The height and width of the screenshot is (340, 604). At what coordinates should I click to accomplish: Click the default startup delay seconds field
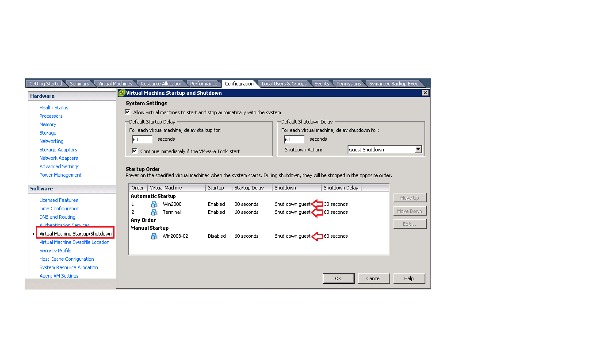(142, 139)
